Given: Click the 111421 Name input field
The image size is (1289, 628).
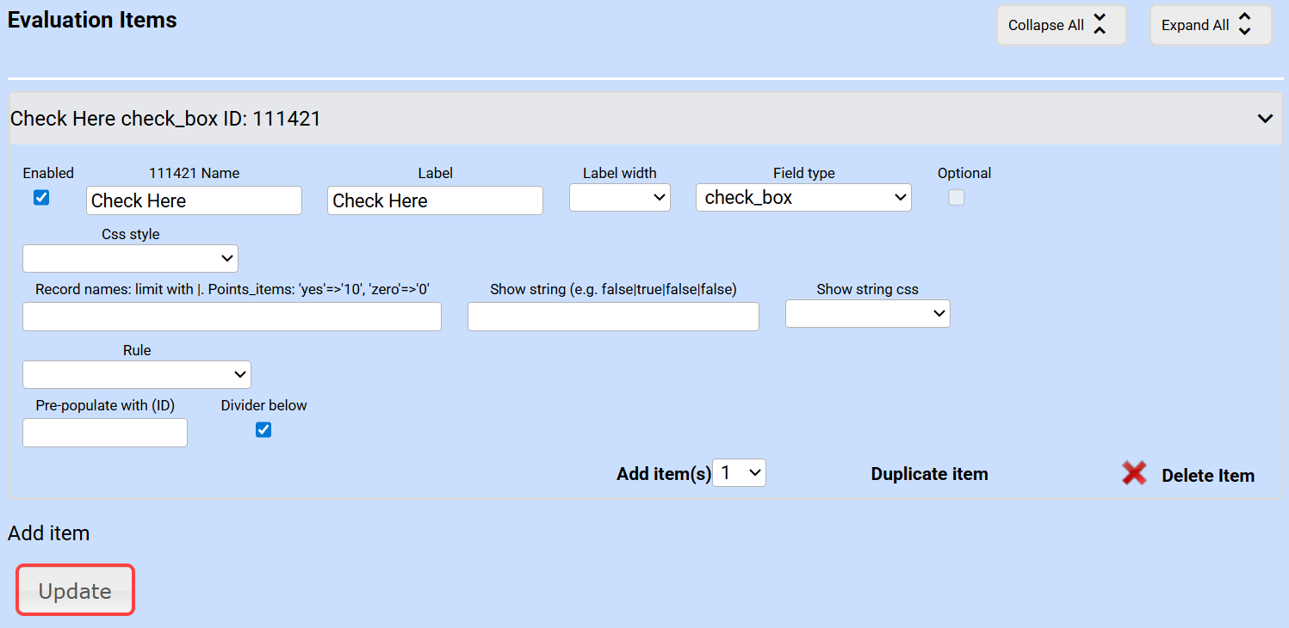Looking at the screenshot, I should point(194,200).
